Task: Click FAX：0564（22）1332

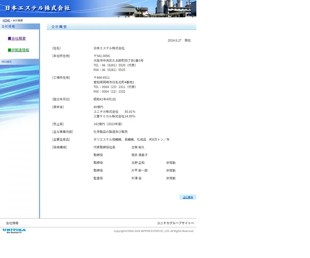Action: [x=109, y=92]
